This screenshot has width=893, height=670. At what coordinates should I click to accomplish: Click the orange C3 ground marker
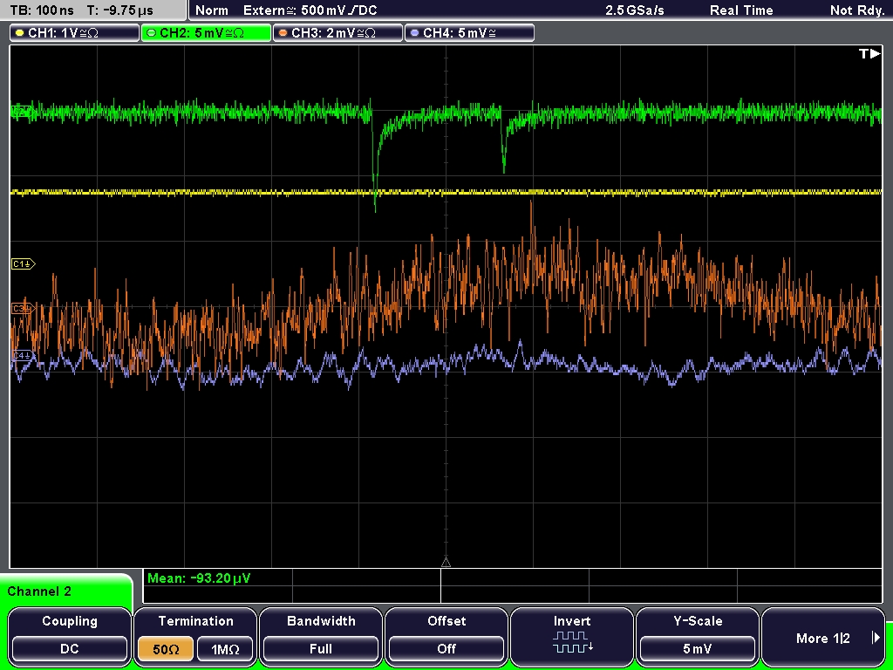[23, 308]
